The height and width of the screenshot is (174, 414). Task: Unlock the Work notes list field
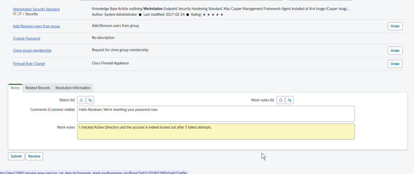point(281,100)
